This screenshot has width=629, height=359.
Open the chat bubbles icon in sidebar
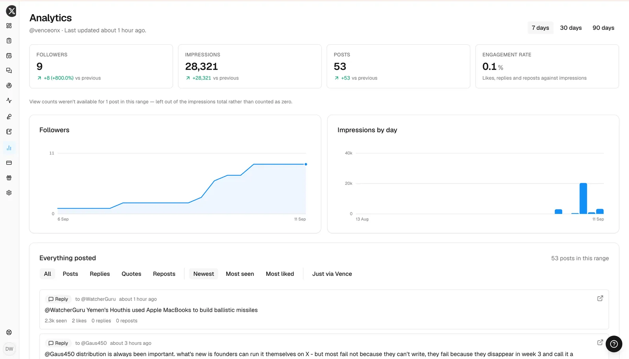9,71
